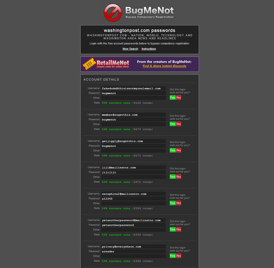Click password field showing areader

133,251
